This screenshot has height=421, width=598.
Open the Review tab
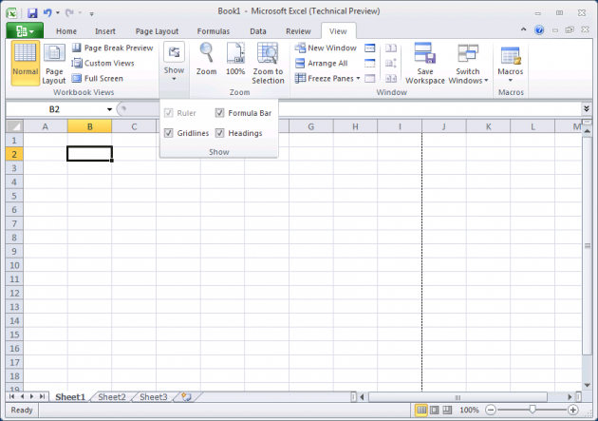point(298,31)
